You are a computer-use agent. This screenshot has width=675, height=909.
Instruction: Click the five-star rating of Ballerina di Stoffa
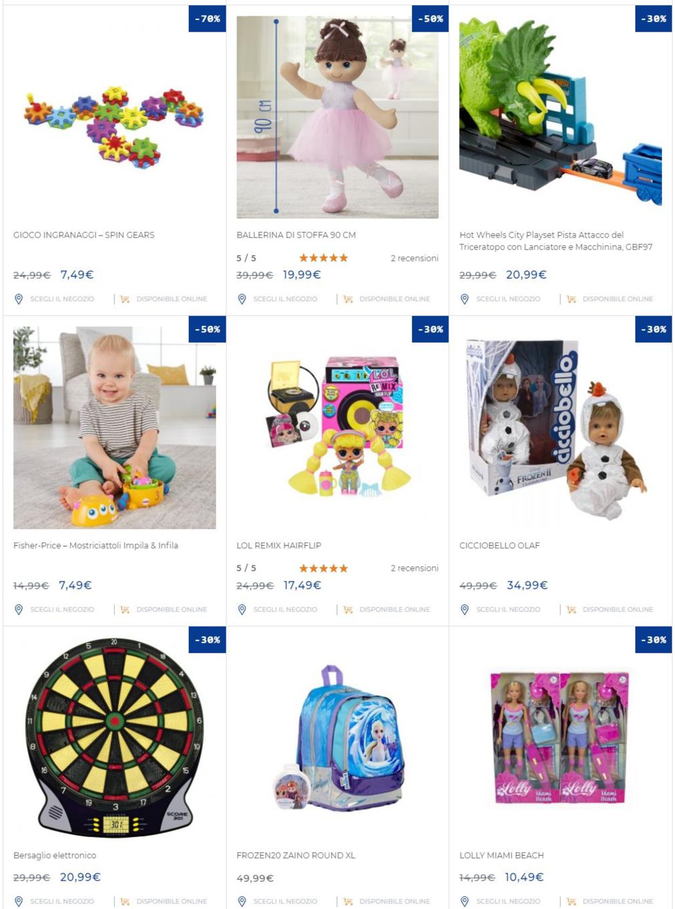323,258
